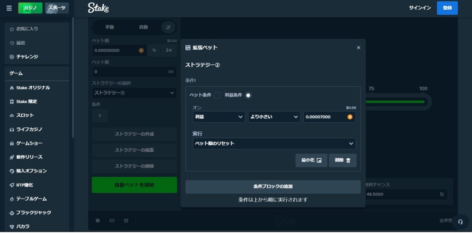This screenshot has width=472, height=233.
Task: Click 条件ブロックの追加 button
Action: [273, 186]
